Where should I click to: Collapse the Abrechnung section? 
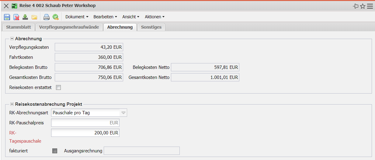click(12, 39)
